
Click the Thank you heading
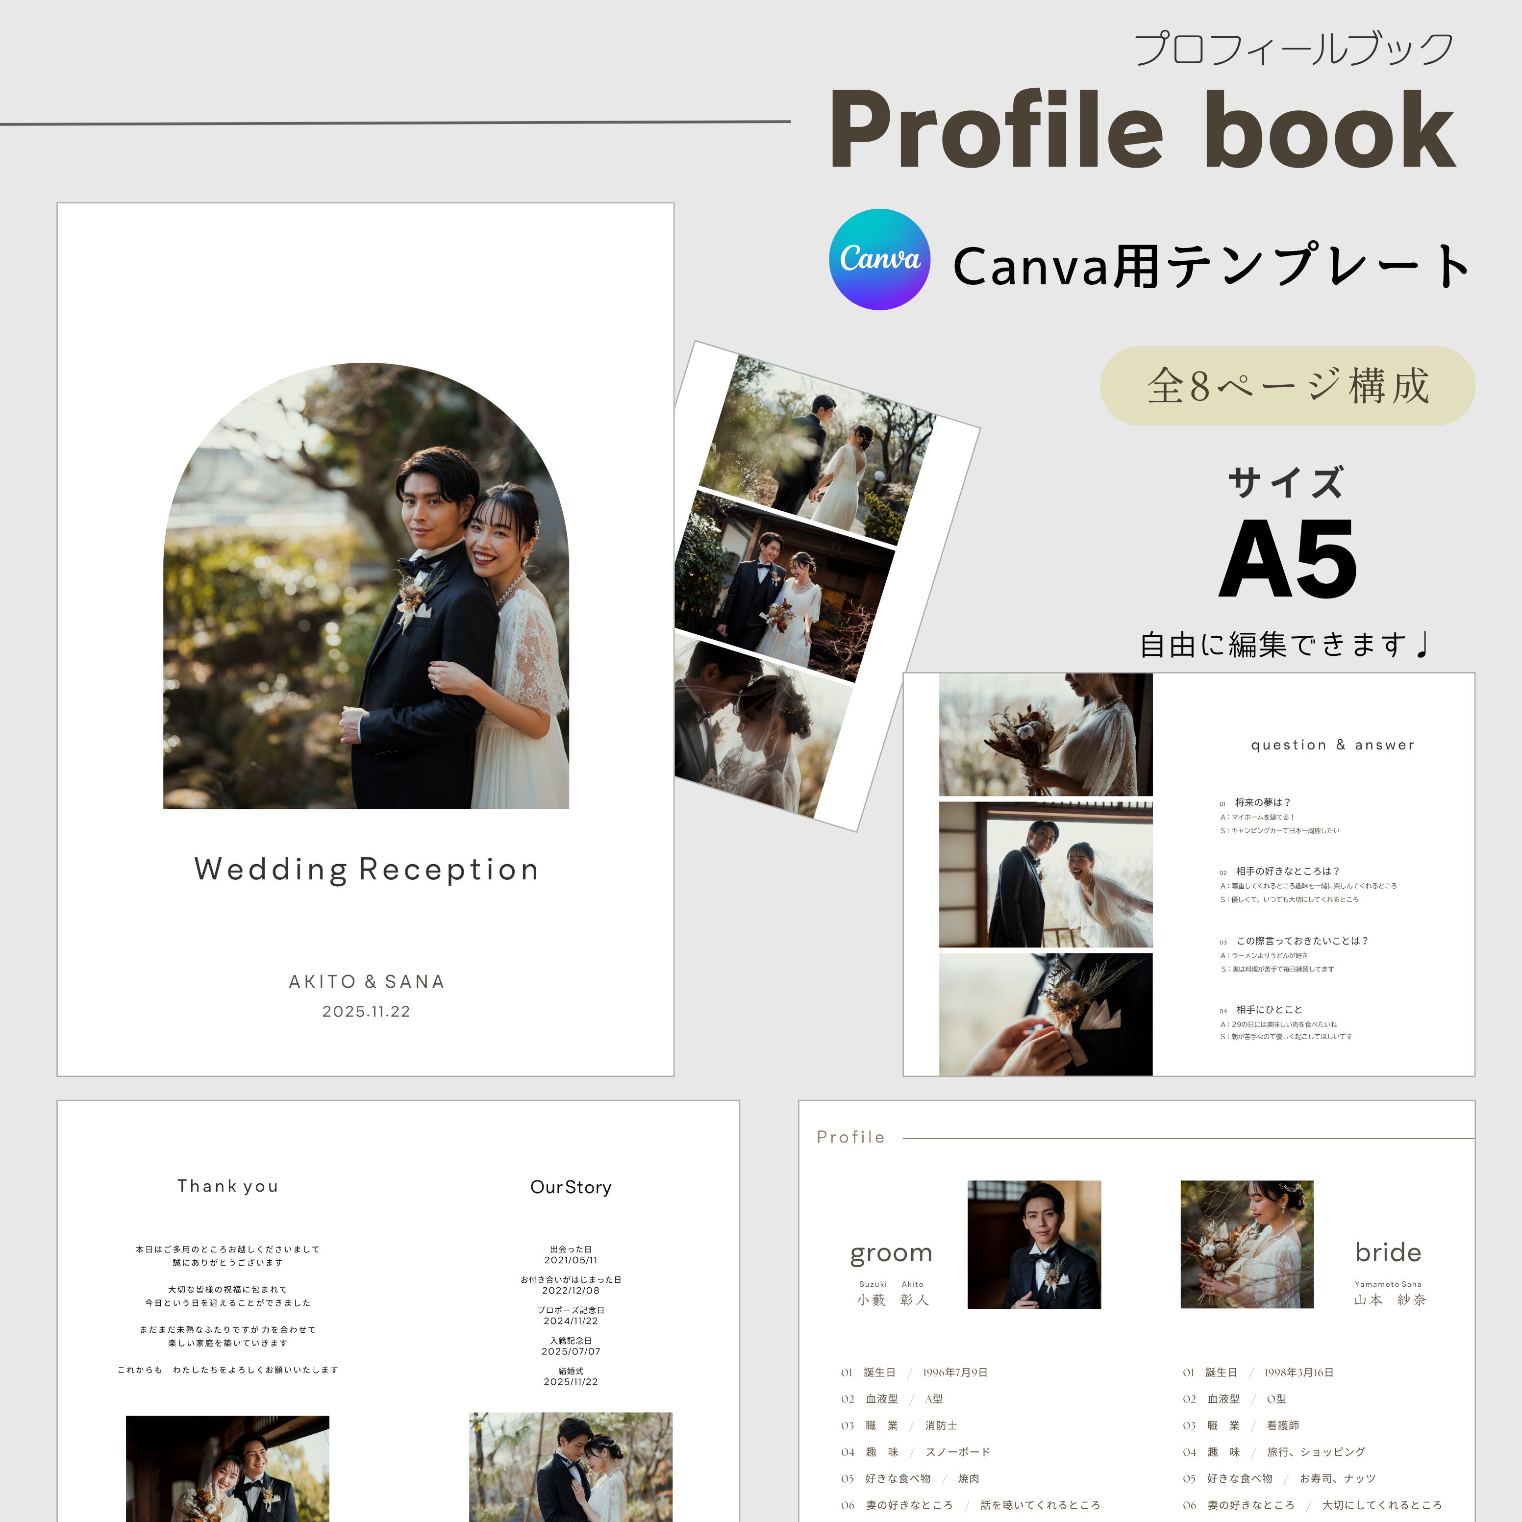[x=227, y=1186]
